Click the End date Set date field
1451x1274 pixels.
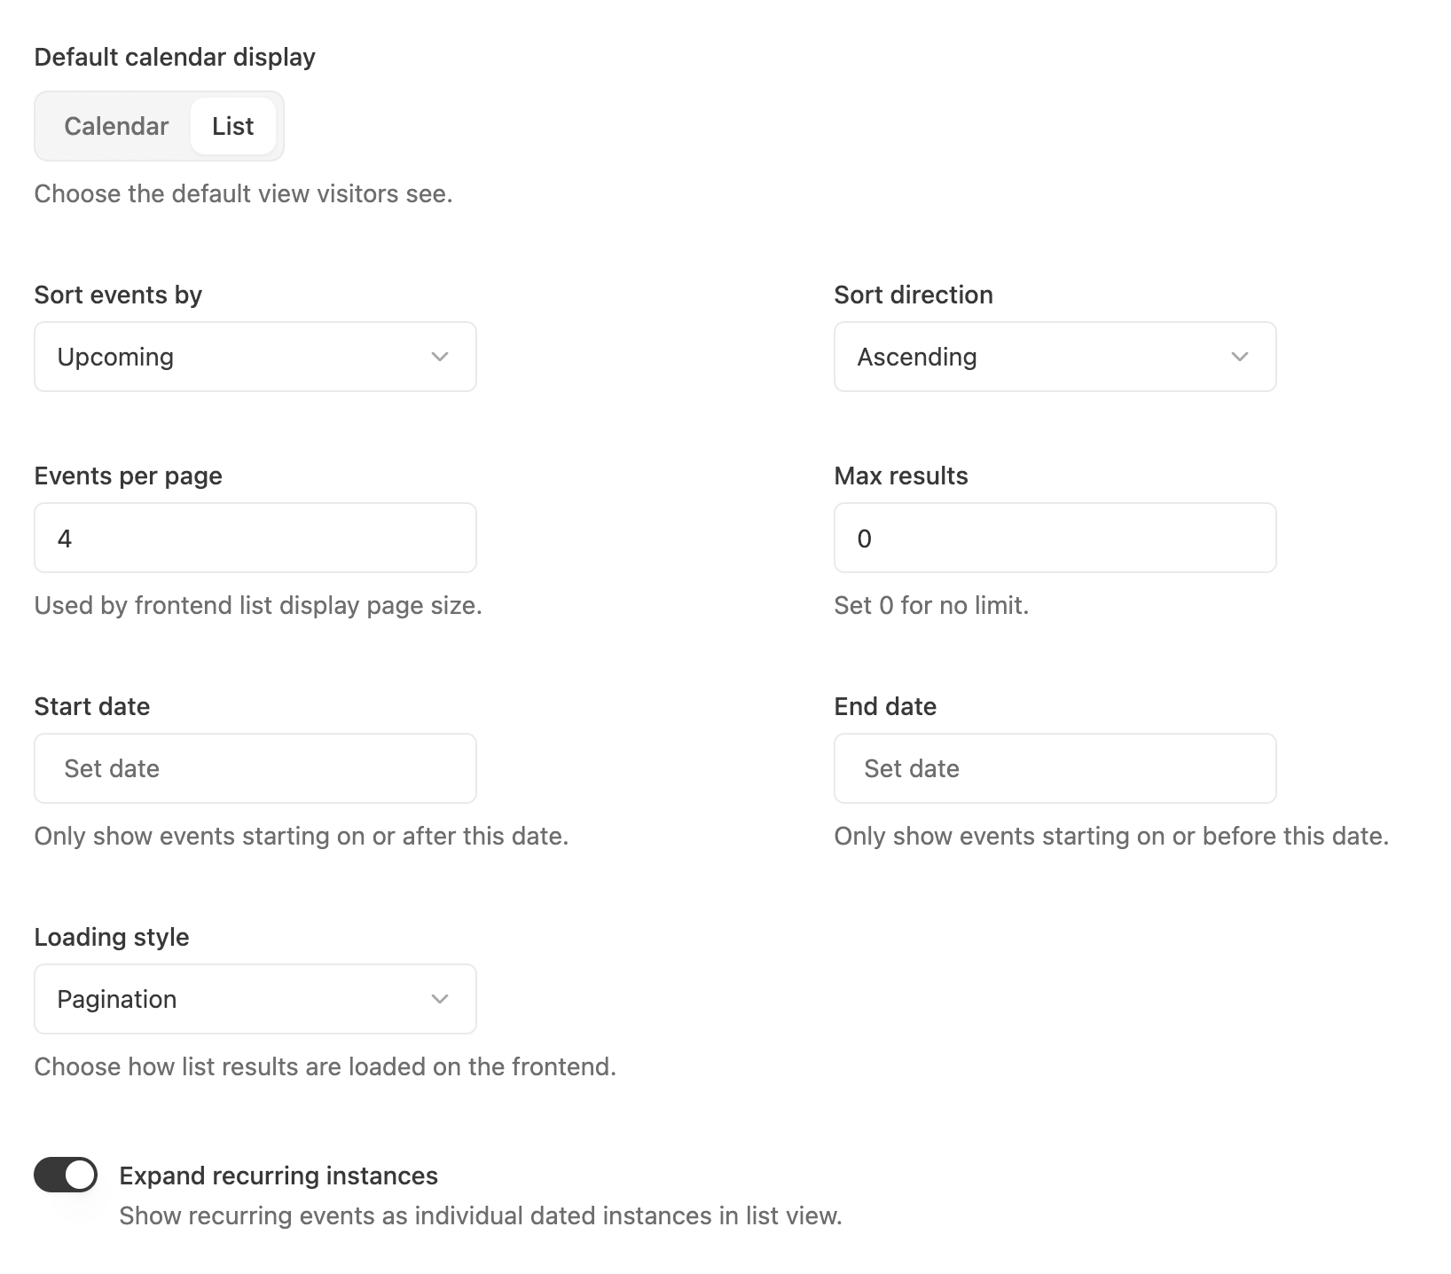[x=1054, y=768]
